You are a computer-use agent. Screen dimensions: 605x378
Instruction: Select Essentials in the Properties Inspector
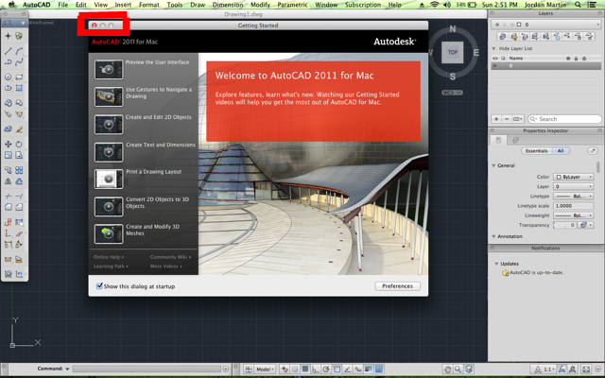(536, 151)
